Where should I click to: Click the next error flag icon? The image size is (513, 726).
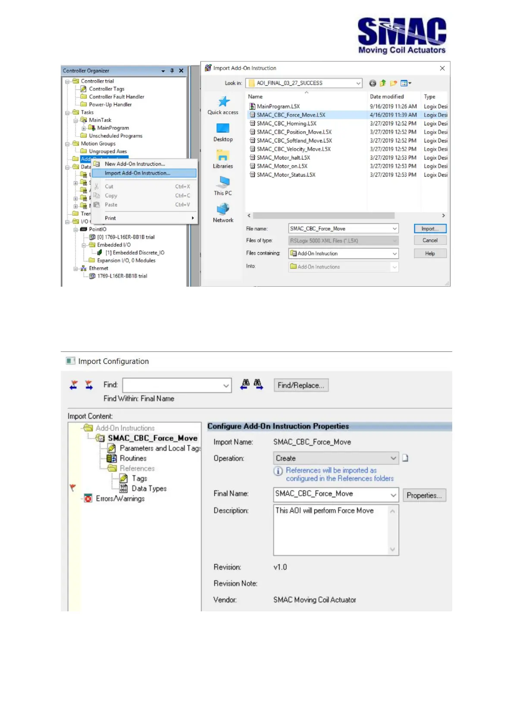89,385
